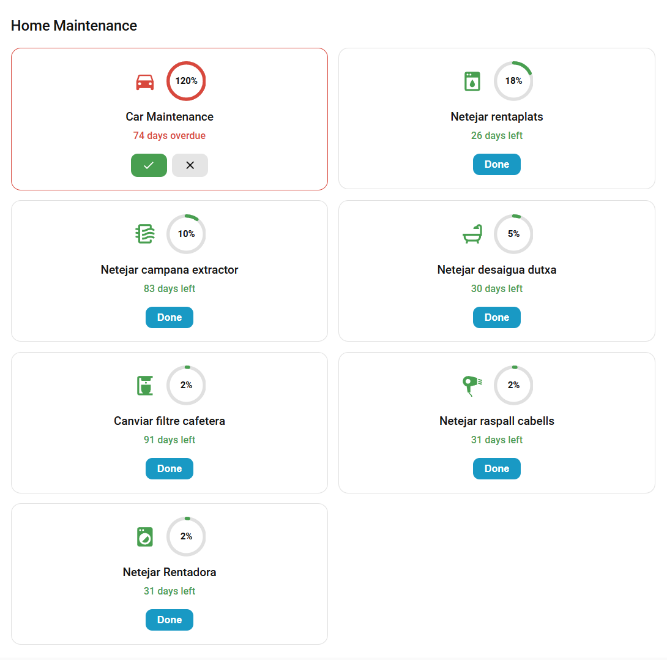Click the extractor hood filter icon
Image resolution: width=667 pixels, height=660 pixels.
pos(145,234)
